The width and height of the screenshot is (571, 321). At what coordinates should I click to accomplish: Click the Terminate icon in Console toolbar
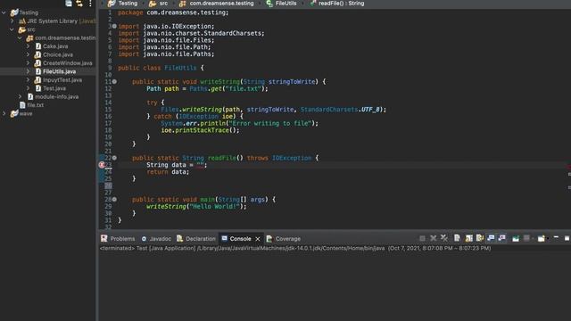tap(422, 238)
